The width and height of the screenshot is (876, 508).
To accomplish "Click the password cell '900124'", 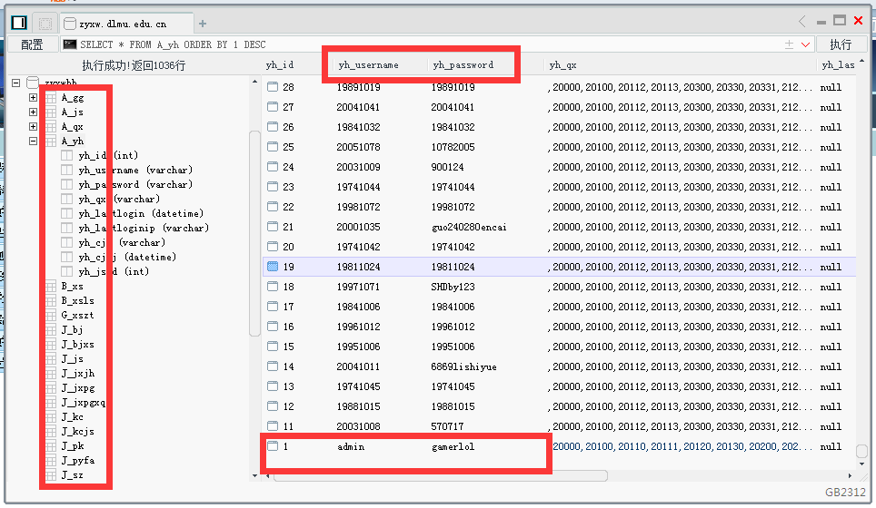I will (447, 167).
